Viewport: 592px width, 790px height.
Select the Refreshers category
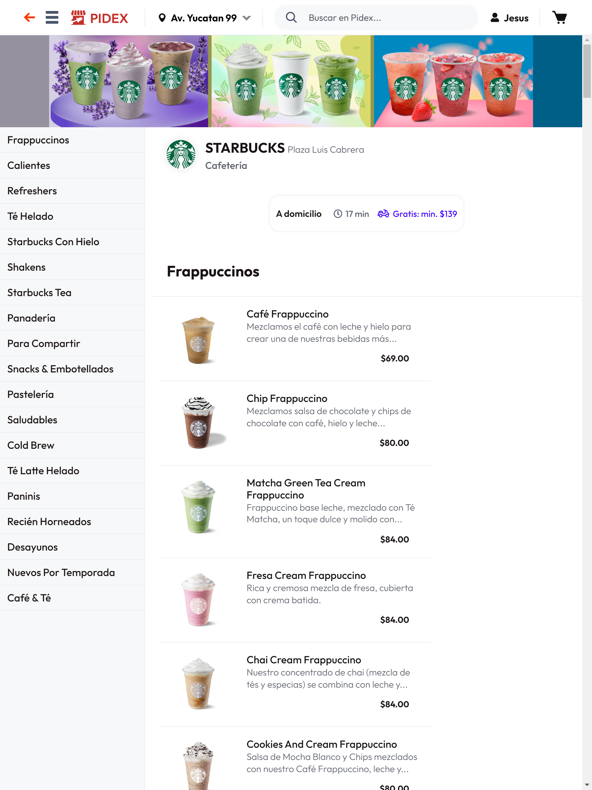73,191
